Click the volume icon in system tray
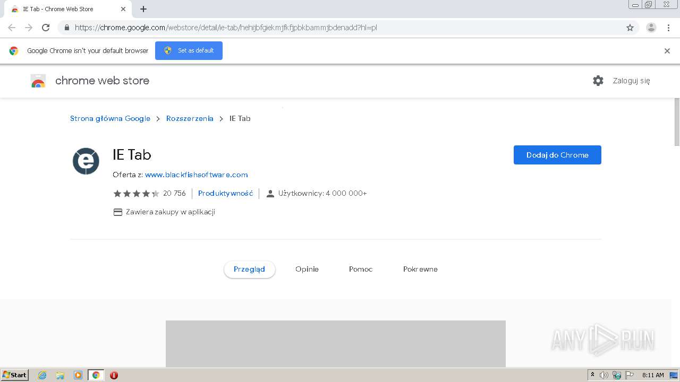The width and height of the screenshot is (680, 382). coord(604,375)
